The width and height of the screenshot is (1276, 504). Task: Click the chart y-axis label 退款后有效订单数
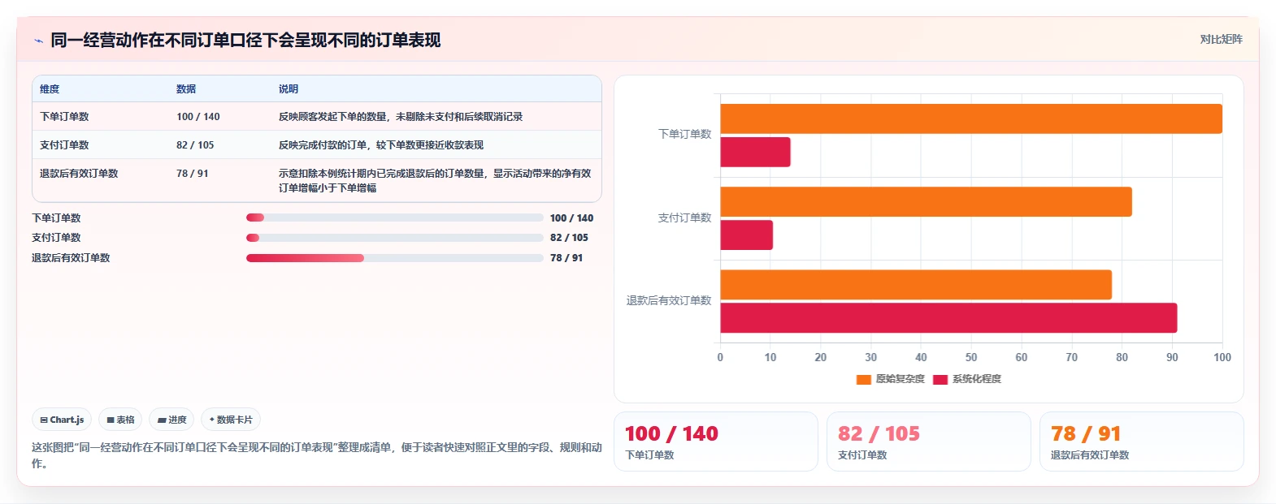[668, 301]
